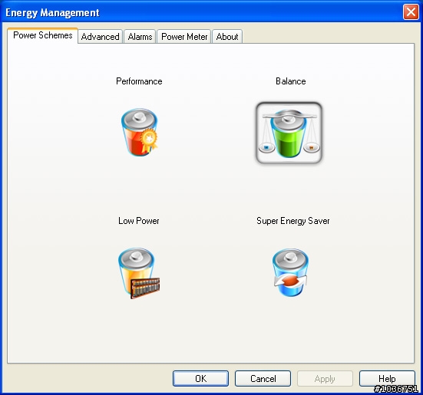423x395 pixels.
Task: Activate the Super Energy Saver battery icon
Action: pos(290,272)
